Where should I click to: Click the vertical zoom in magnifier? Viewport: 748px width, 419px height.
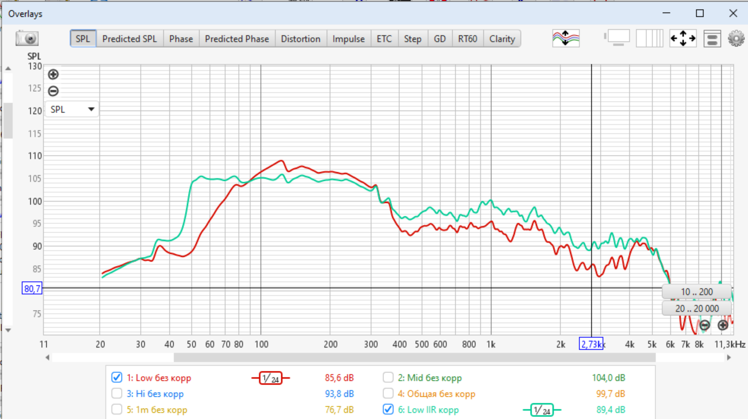pos(53,74)
